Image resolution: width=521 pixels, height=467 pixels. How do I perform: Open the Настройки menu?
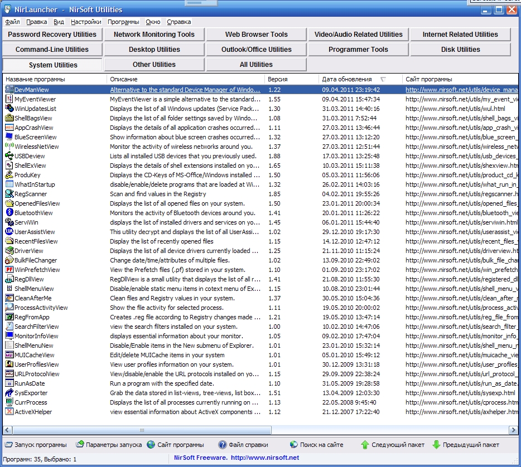86,22
